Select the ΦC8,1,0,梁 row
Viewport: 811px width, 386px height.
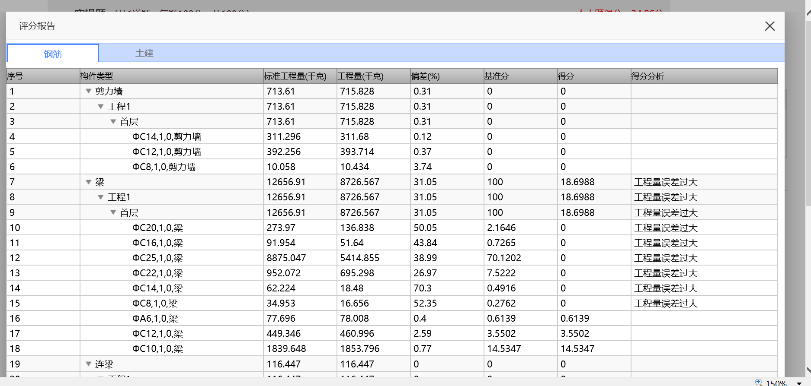[392, 303]
